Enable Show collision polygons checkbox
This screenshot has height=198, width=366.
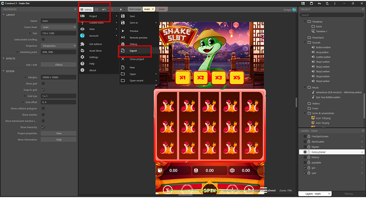point(43,108)
